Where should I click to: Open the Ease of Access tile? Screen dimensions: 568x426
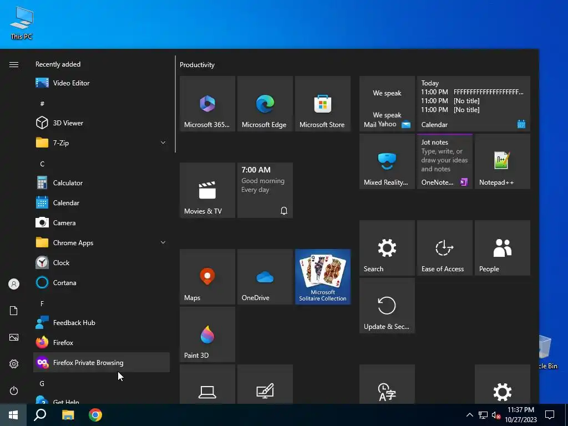pos(444,248)
